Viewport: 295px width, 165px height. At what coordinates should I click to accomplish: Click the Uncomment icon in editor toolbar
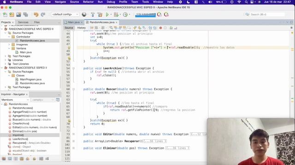pos(176,28)
